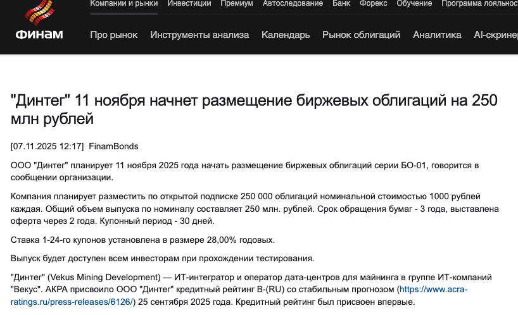Screen dimensions: 518x315
Task: Open the Компании и рынки tab
Action: (x=124, y=4)
